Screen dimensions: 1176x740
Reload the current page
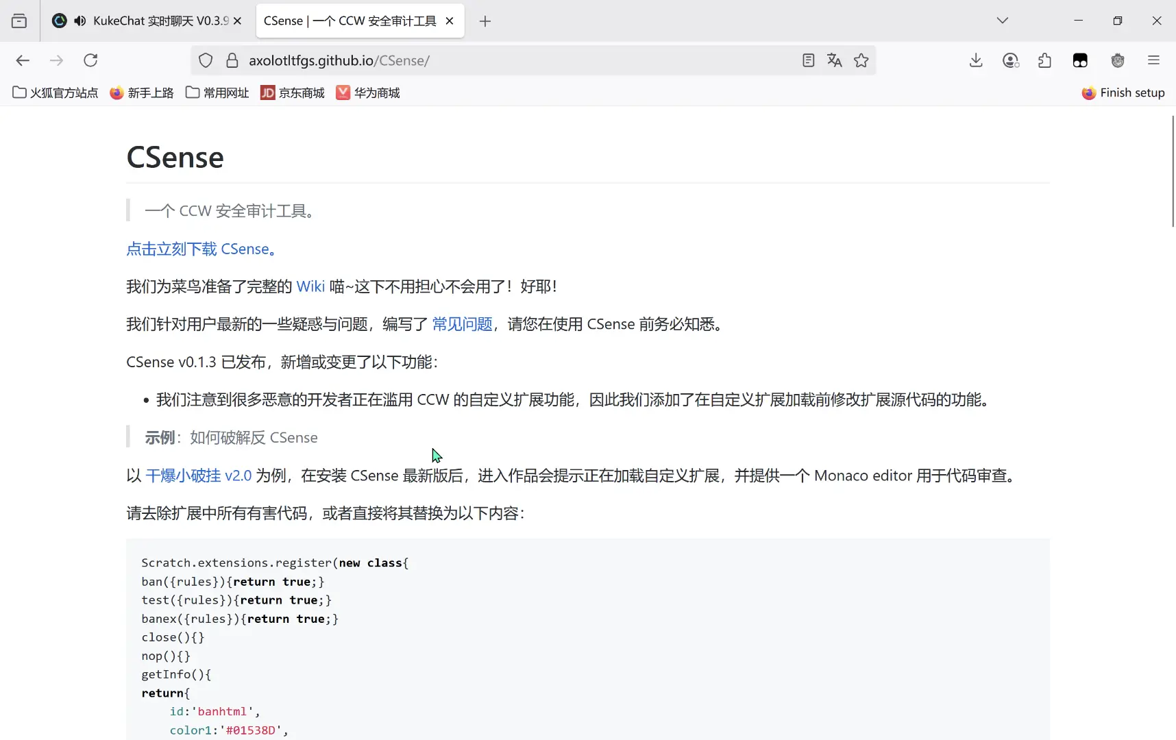coord(90,60)
